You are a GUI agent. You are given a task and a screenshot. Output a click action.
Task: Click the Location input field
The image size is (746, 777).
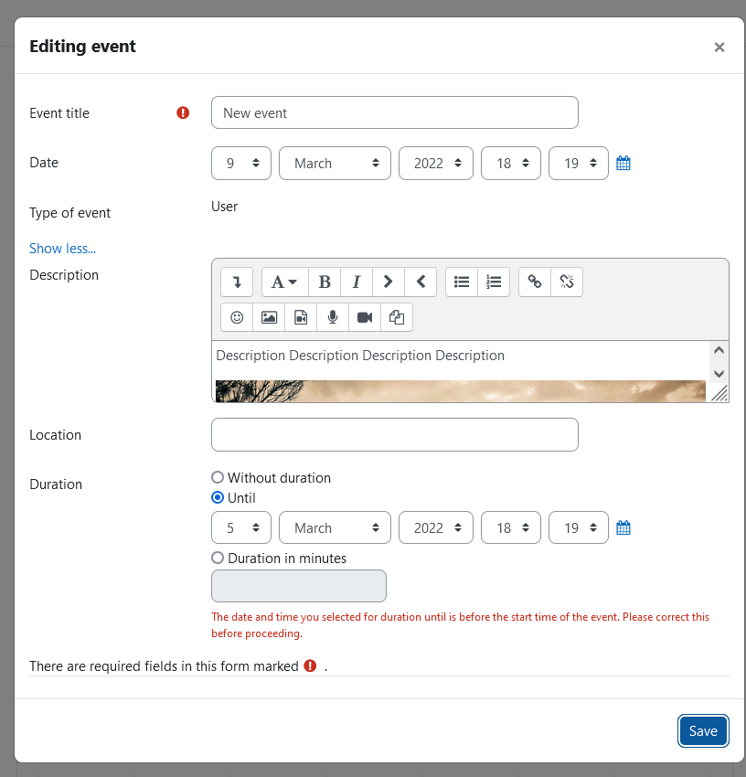click(x=395, y=434)
